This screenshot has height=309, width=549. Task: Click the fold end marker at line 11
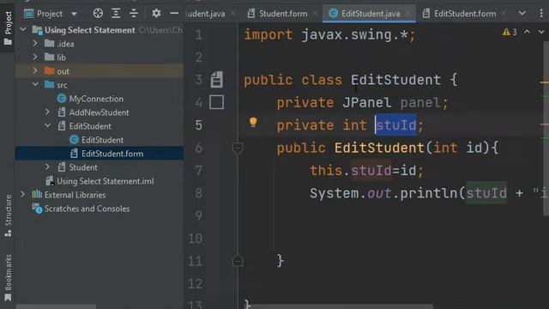(238, 261)
